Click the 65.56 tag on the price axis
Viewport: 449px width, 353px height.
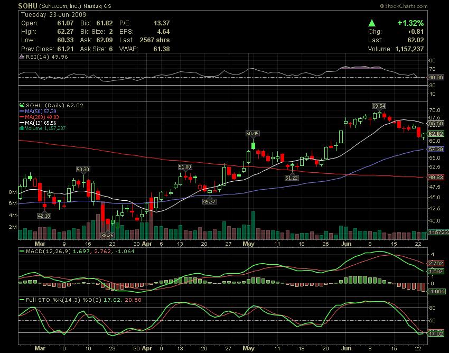tap(436, 124)
